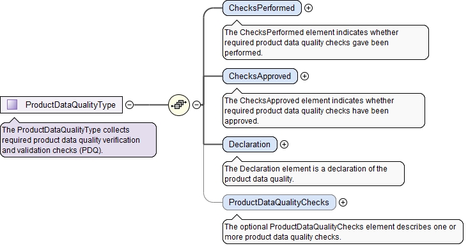
Task: Click the ProductDataQualityType description annotation
Action: coord(78,140)
